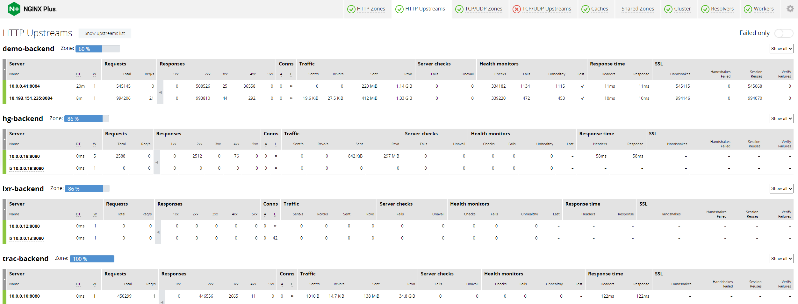Click the trac-backend 100 % zone usage bar
Screen dimensions: 798x304
click(x=92, y=259)
